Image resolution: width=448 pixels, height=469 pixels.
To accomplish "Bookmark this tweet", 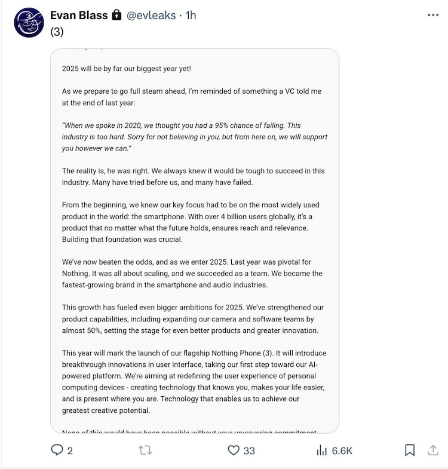I will pos(410,450).
